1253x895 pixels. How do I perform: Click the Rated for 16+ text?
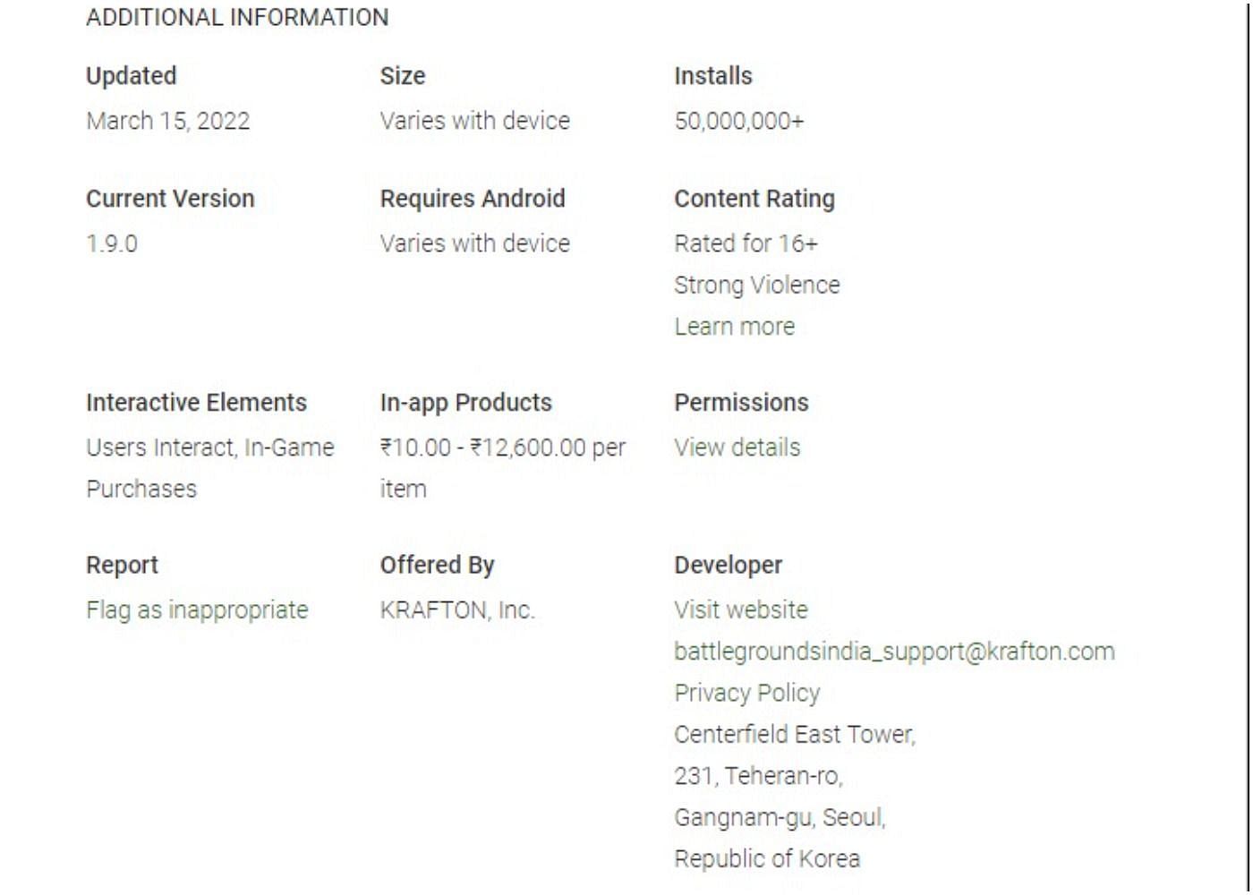pyautogui.click(x=746, y=243)
